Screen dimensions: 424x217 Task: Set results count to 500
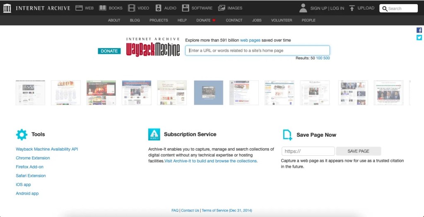(327, 58)
